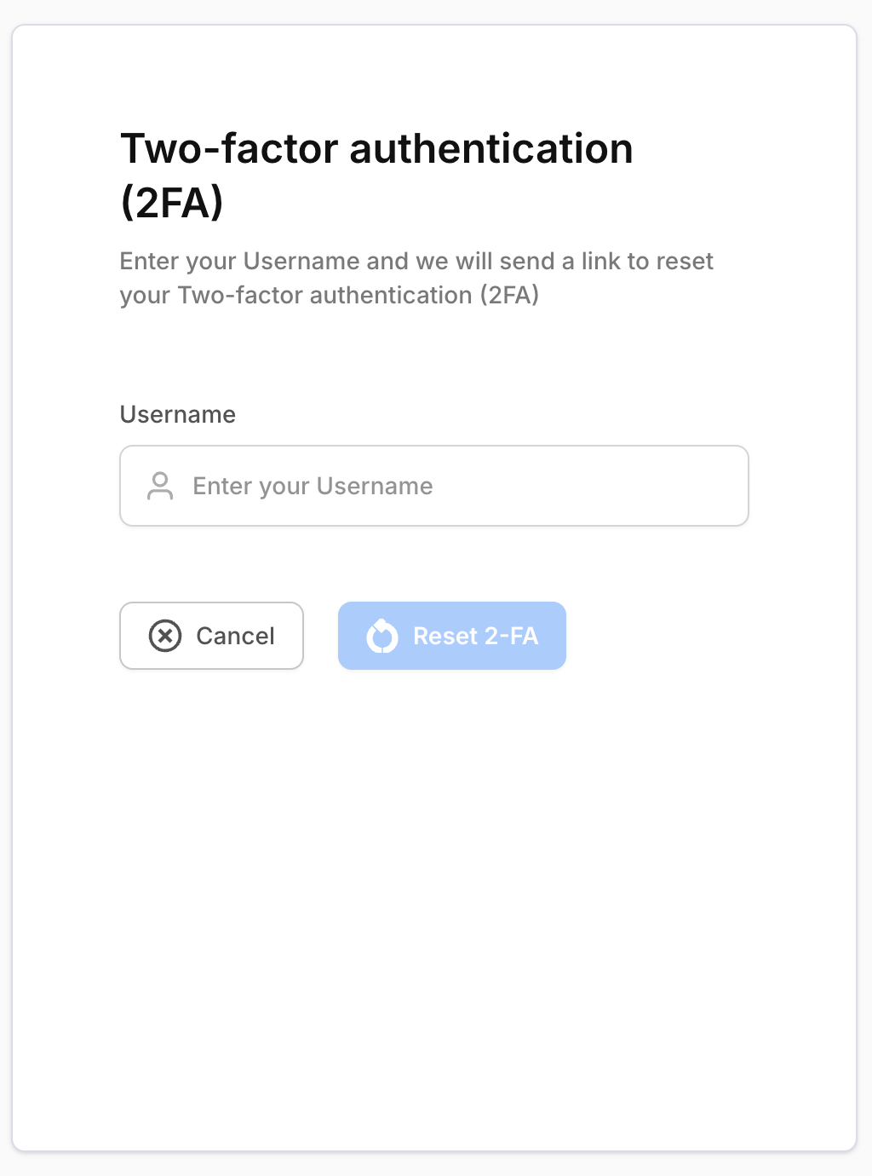Viewport: 872px width, 1176px height.
Task: Click the "Reset 2-FA" text label
Action: pyautogui.click(x=475, y=636)
